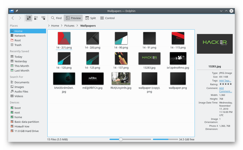Expand the breadcrumb chevron before Home
The width and height of the screenshot is (243, 150).
(49, 26)
